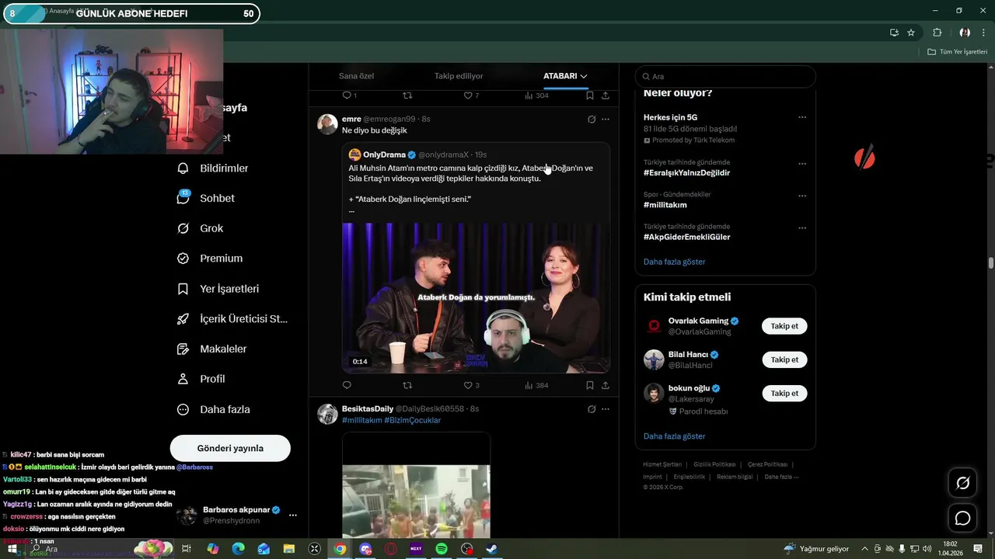Show more follow suggestions

(674, 436)
